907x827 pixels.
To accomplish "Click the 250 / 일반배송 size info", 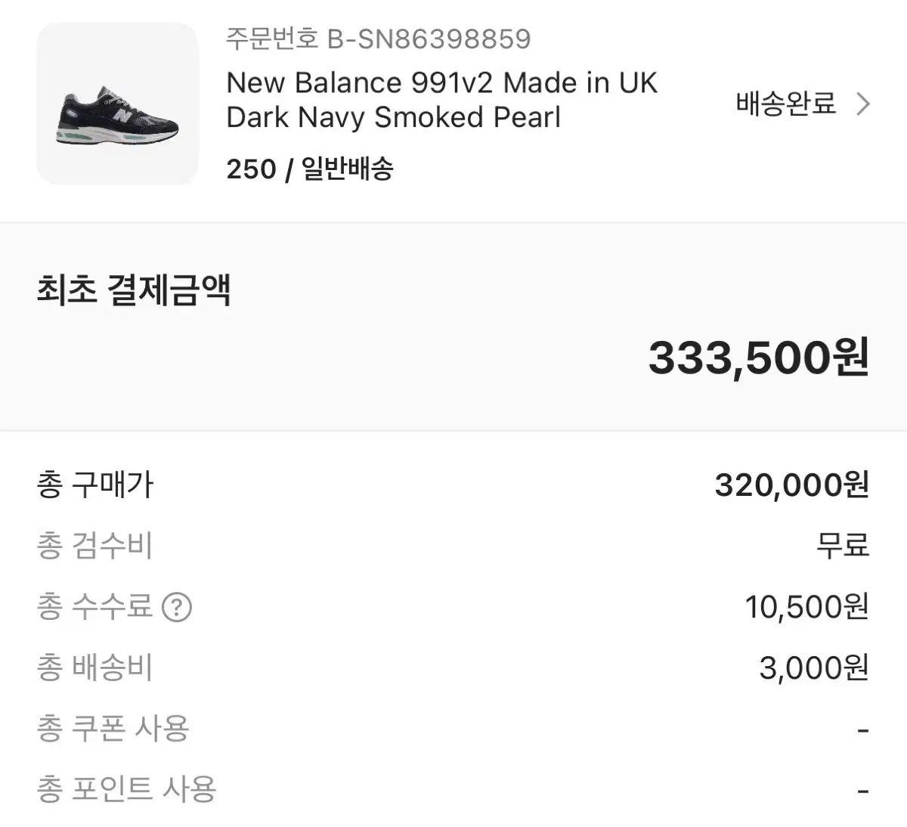I will tap(310, 169).
